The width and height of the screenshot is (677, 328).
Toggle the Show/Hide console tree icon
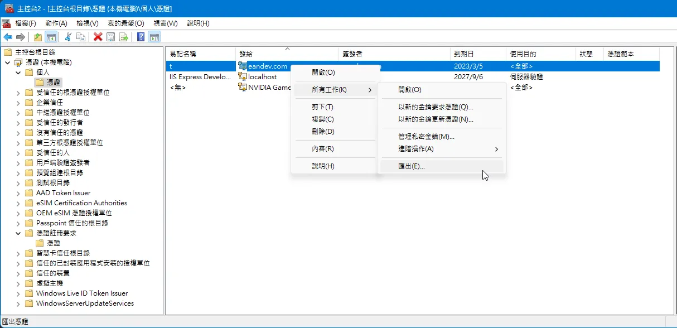click(x=51, y=37)
